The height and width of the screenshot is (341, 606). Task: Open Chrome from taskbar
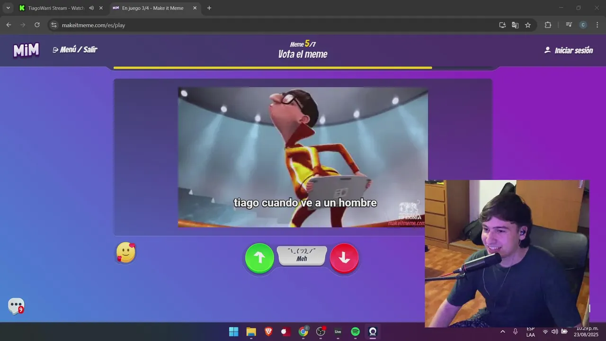click(303, 332)
